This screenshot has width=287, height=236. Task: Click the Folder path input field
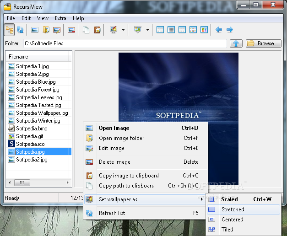pos(125,43)
